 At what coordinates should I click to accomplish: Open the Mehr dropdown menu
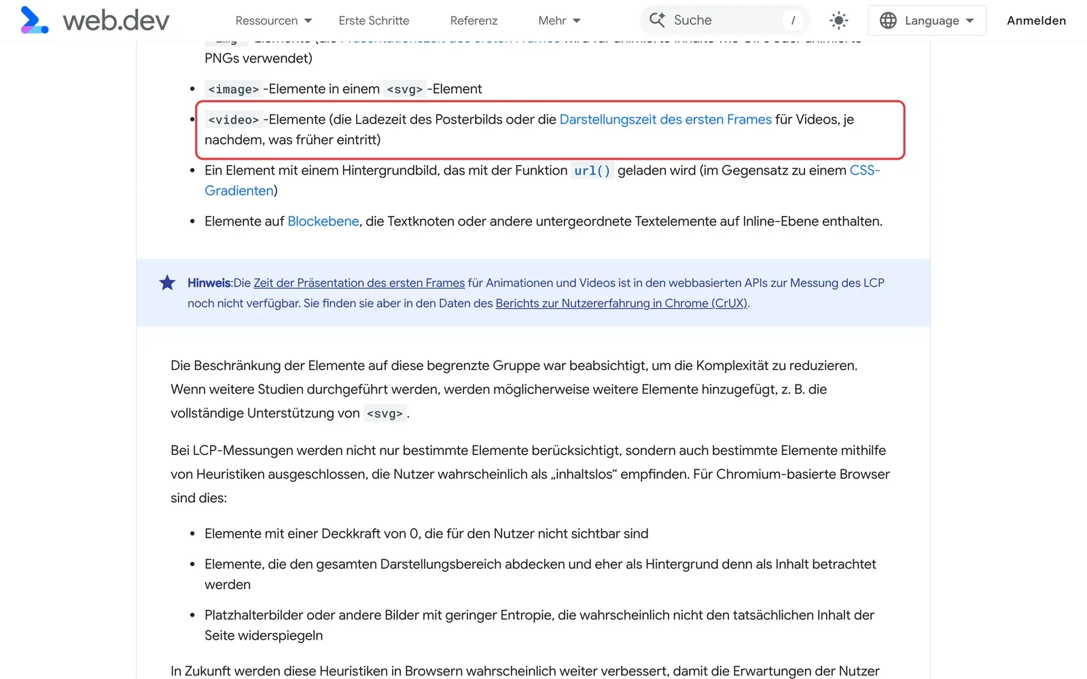coord(559,21)
